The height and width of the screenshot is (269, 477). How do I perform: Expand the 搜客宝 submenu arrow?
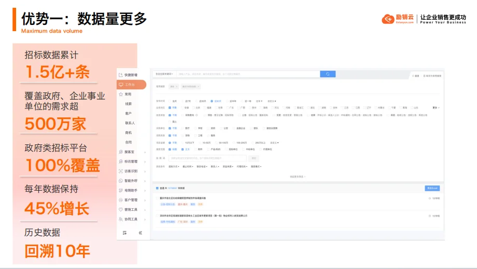(x=145, y=152)
